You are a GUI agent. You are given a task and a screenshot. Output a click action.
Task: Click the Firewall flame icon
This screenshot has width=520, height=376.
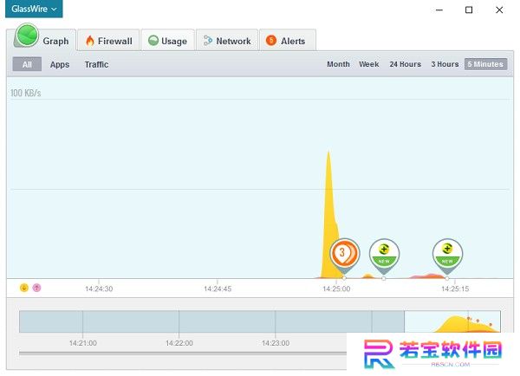(x=90, y=41)
